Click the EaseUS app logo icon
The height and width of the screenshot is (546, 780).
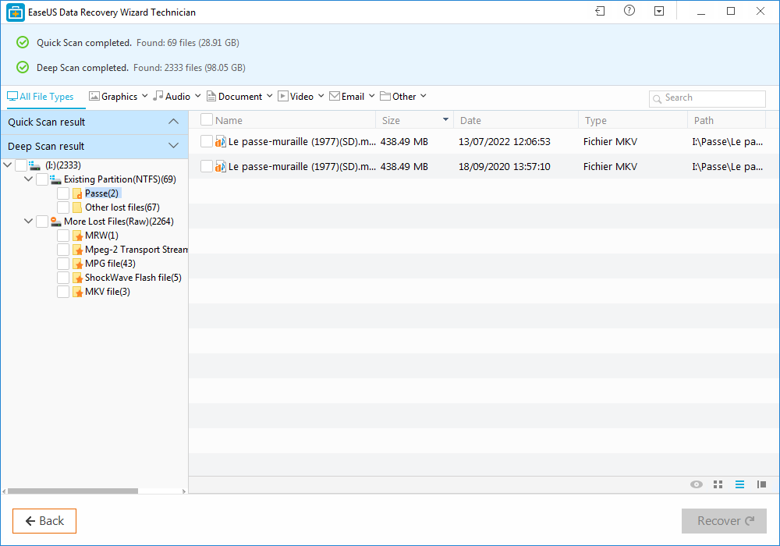click(x=16, y=12)
